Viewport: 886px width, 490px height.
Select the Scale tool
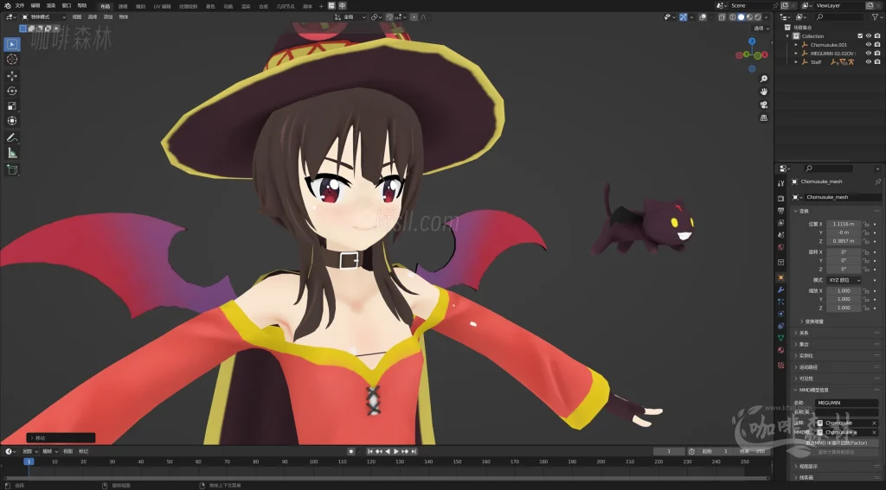(x=12, y=106)
